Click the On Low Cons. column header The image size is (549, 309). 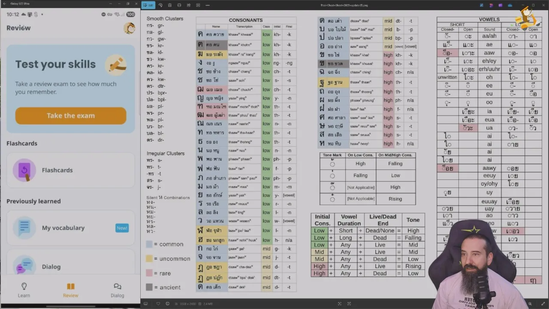pyautogui.click(x=360, y=155)
